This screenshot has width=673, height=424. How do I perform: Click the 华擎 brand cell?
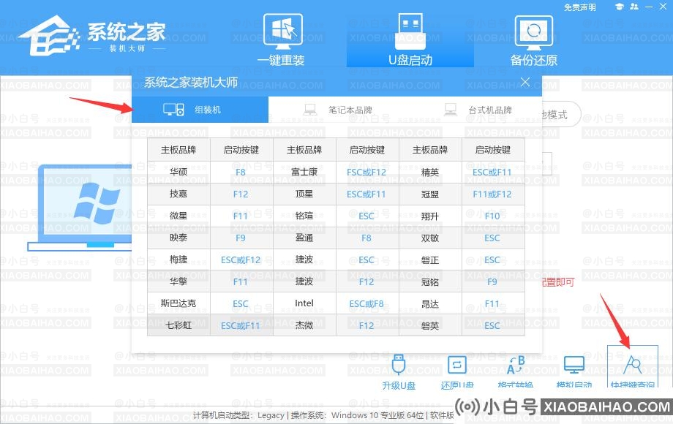pyautogui.click(x=178, y=281)
